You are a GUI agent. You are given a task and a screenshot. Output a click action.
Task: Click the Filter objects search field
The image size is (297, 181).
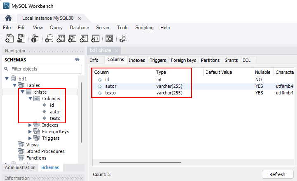click(46, 69)
